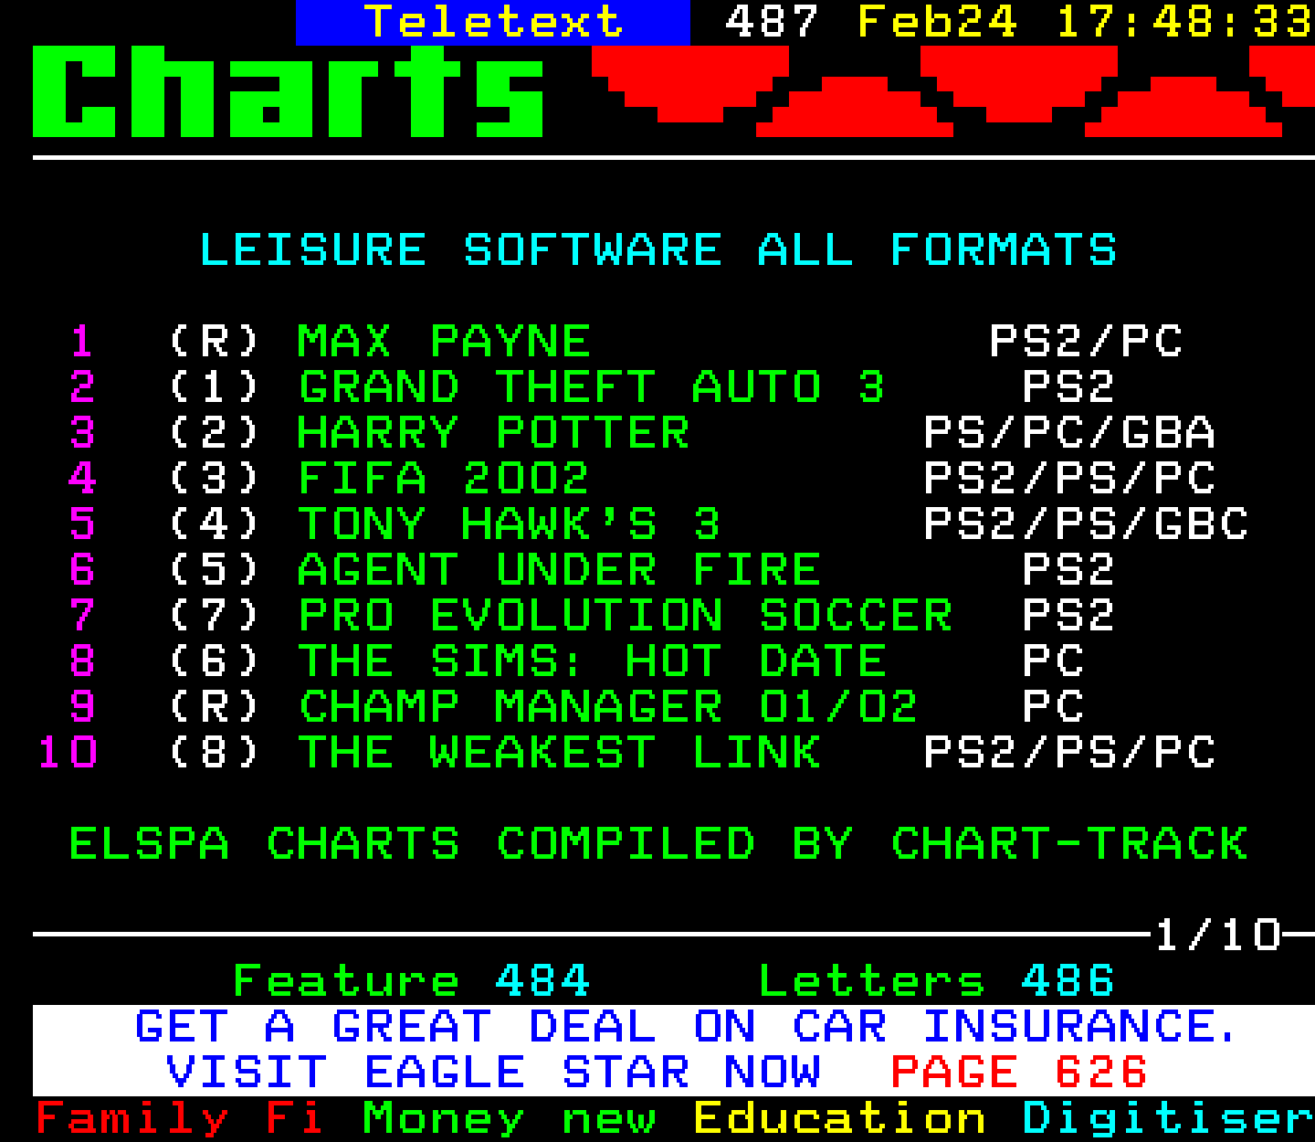Click the LEISURE SOFTWARE ALL FORMATS heading

click(657, 250)
